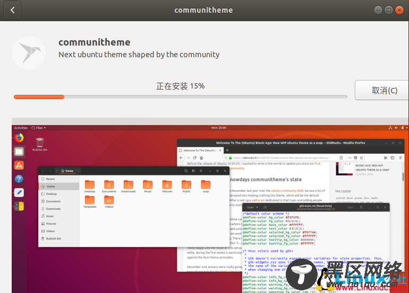Viewport: 409px width, 293px height.
Task: Click the Mon 20:06 clock in the preview
Action: pos(219,128)
